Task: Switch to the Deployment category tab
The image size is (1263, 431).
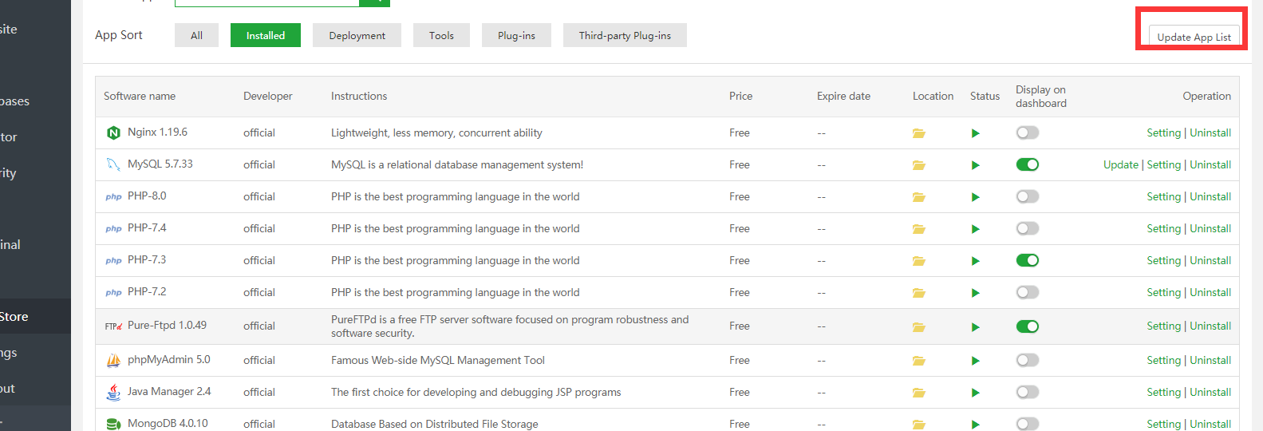Action: tap(357, 35)
